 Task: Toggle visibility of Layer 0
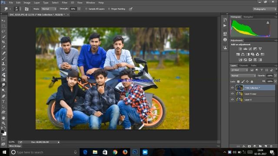coord(232,100)
